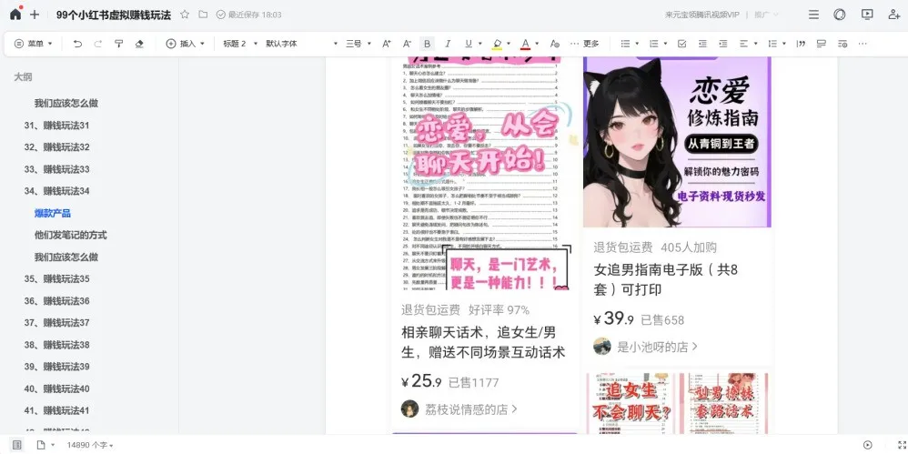Insert a checkbox task list
Image resolution: width=908 pixels, height=454 pixels.
(682, 44)
